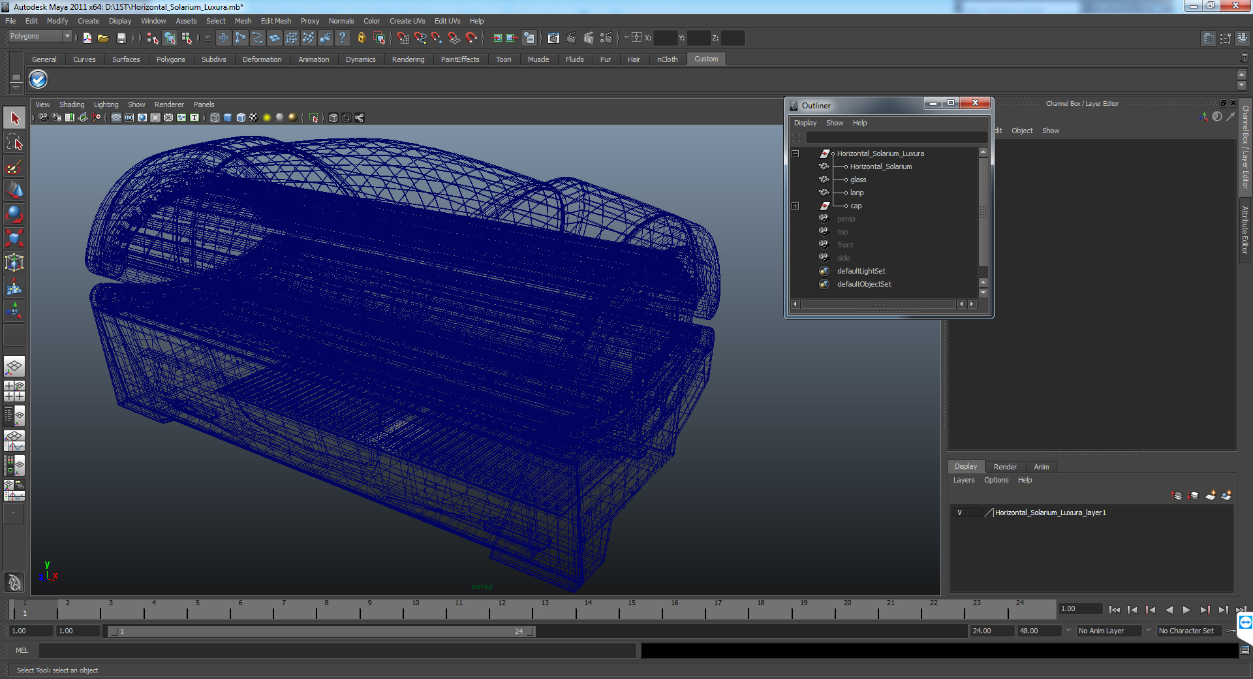Open Object menu in Channel Box
This screenshot has height=679, width=1253.
pos(1022,131)
